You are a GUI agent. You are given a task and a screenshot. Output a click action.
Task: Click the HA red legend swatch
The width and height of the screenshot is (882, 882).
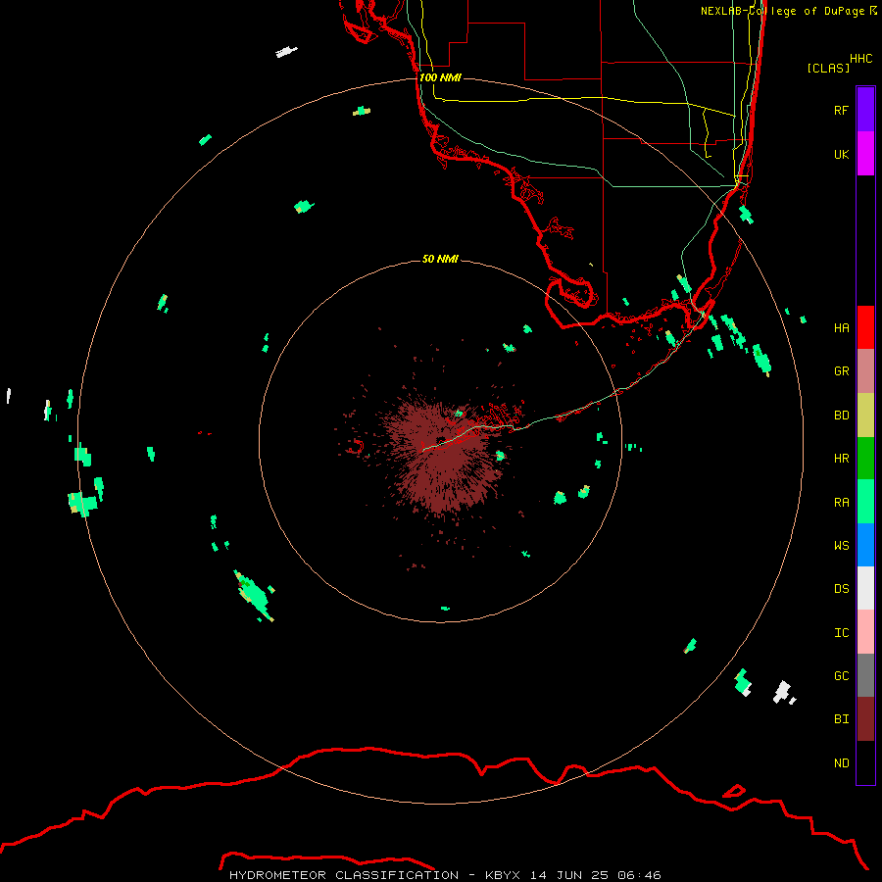tap(865, 327)
